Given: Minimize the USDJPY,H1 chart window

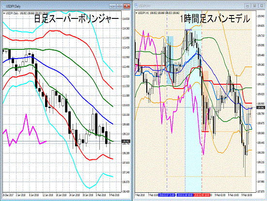Looking at the screenshot, I should 247,6.
